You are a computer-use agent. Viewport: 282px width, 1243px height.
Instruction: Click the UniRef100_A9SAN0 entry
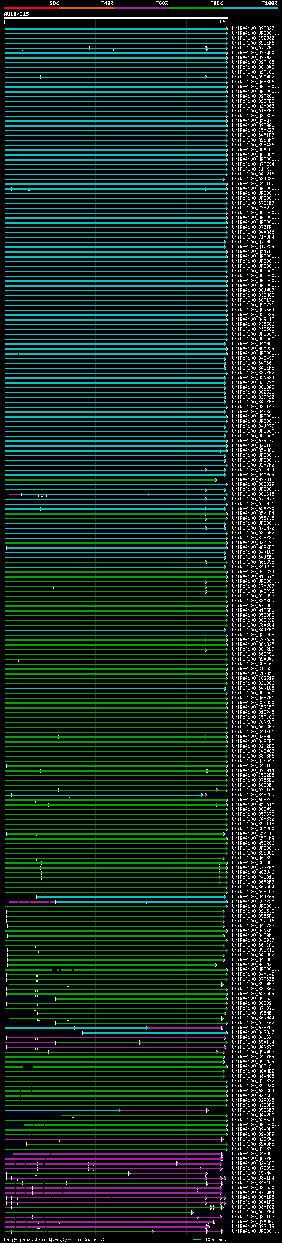coord(253,140)
